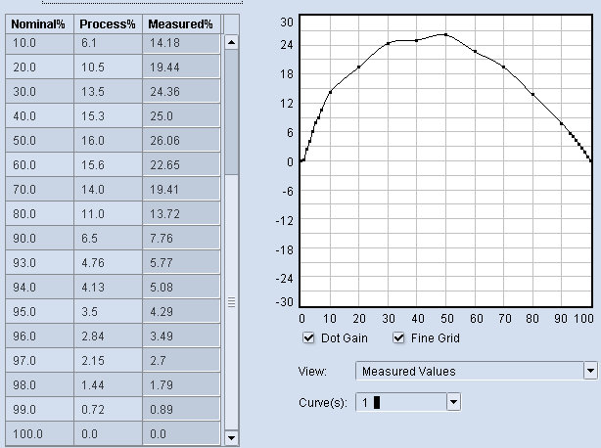Select the Measured cell 5.77
The height and width of the screenshot is (448, 601).
click(182, 263)
